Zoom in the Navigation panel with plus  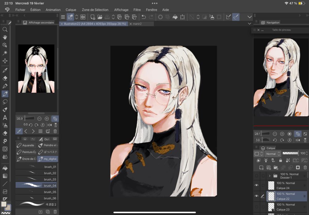click(x=282, y=134)
